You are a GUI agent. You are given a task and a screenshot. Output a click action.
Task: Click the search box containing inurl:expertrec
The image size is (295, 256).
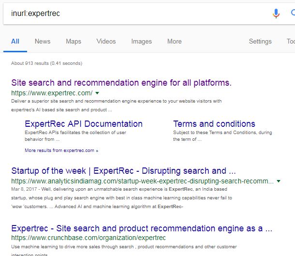point(135,14)
